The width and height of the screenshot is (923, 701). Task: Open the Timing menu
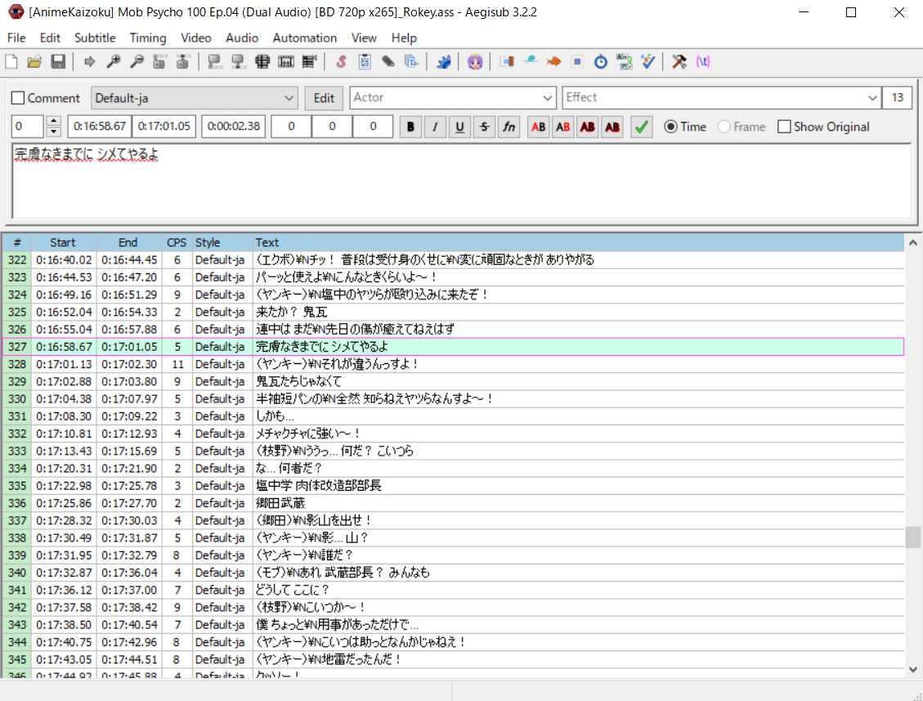(x=148, y=38)
